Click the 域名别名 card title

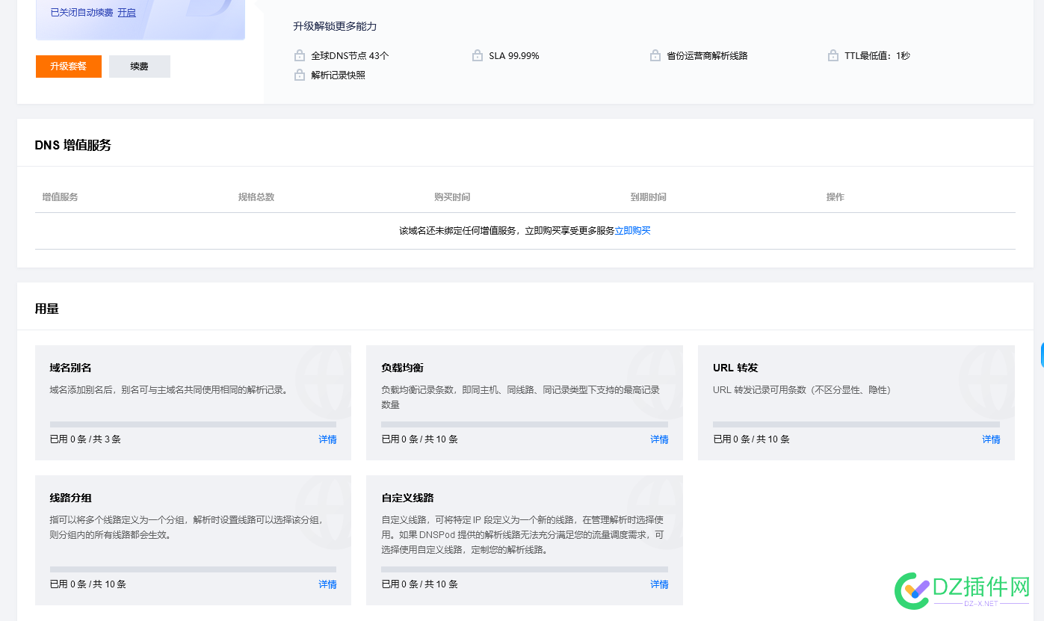(71, 368)
